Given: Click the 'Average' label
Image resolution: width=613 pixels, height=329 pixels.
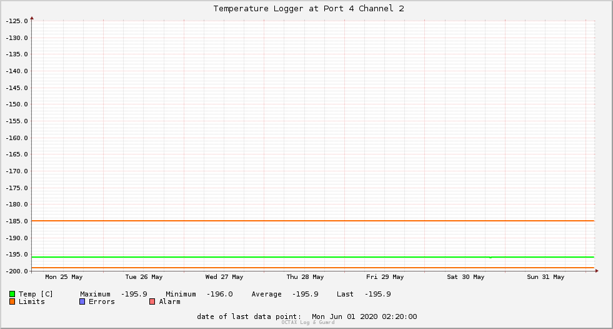Looking at the screenshot, I should coord(267,294).
